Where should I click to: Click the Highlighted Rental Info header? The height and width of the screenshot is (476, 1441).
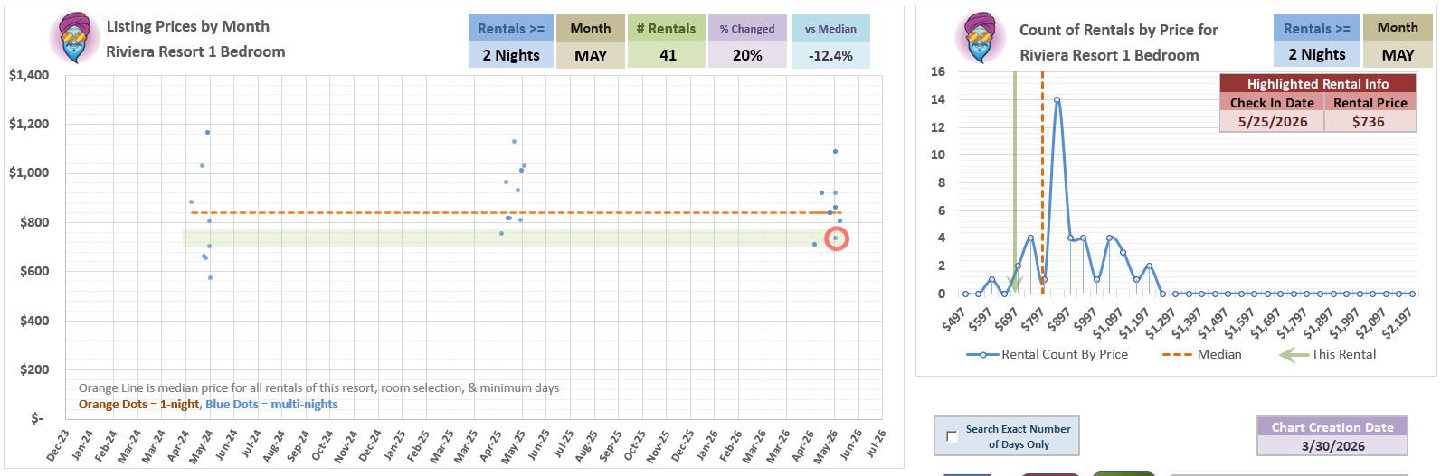(1317, 83)
